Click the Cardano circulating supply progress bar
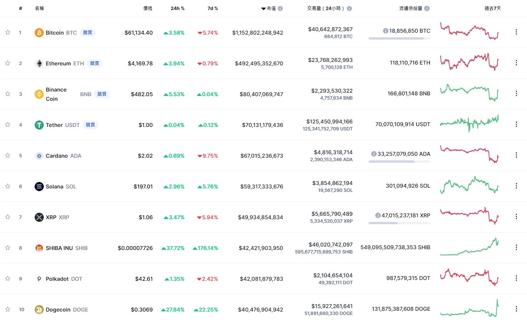This screenshot has height=320, width=527. (399, 162)
